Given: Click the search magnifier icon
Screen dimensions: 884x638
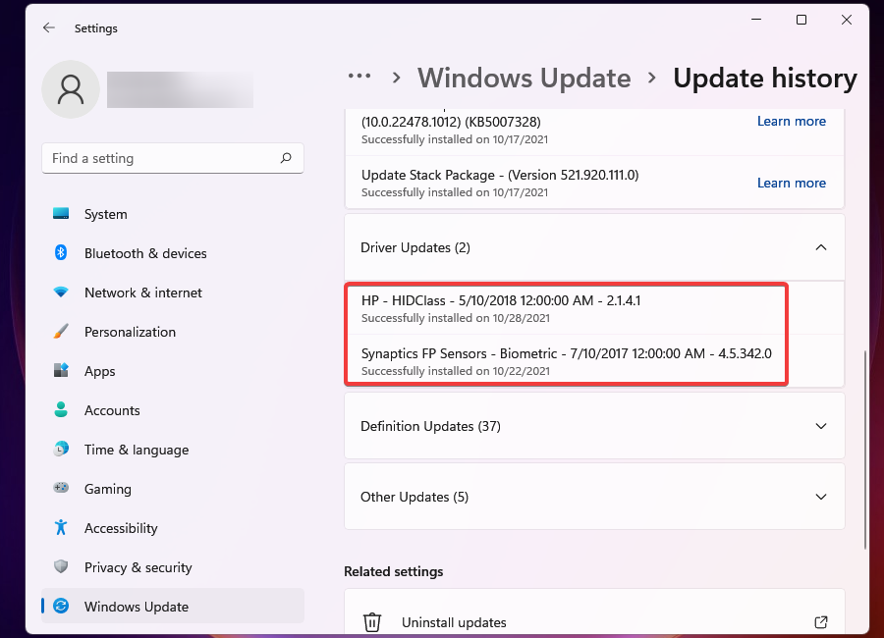Looking at the screenshot, I should coord(286,158).
